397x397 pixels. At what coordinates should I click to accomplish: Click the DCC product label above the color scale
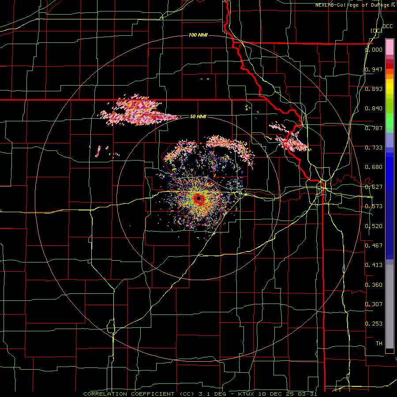[387, 26]
